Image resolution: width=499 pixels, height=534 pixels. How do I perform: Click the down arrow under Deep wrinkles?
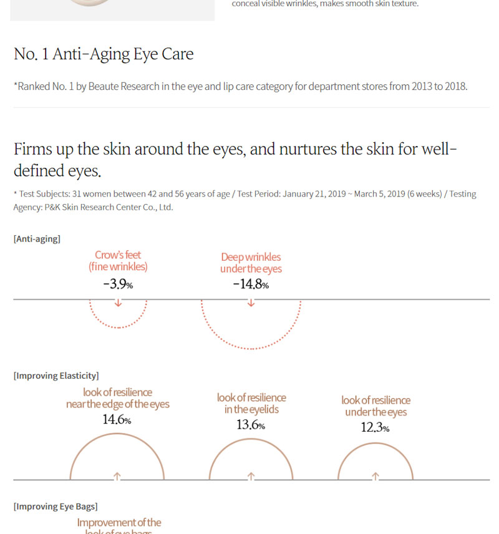251,304
